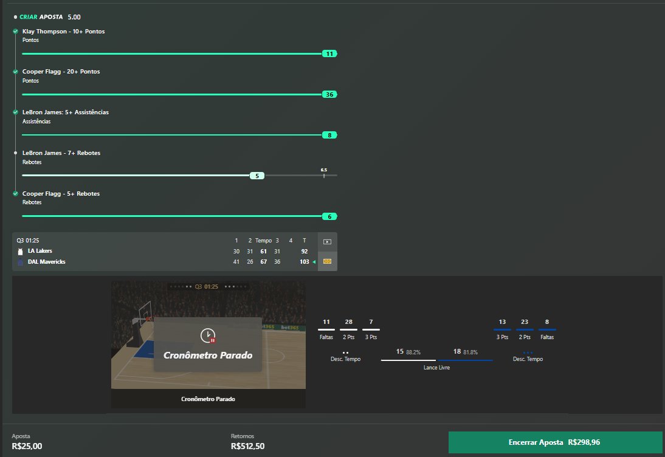Viewport: 665px width, 457px height.
Task: Click the LeBron assists marker showing 8
Action: tap(329, 136)
